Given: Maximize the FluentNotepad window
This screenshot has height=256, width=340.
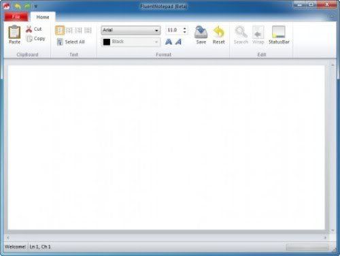Looking at the screenshot, I should point(311,4).
